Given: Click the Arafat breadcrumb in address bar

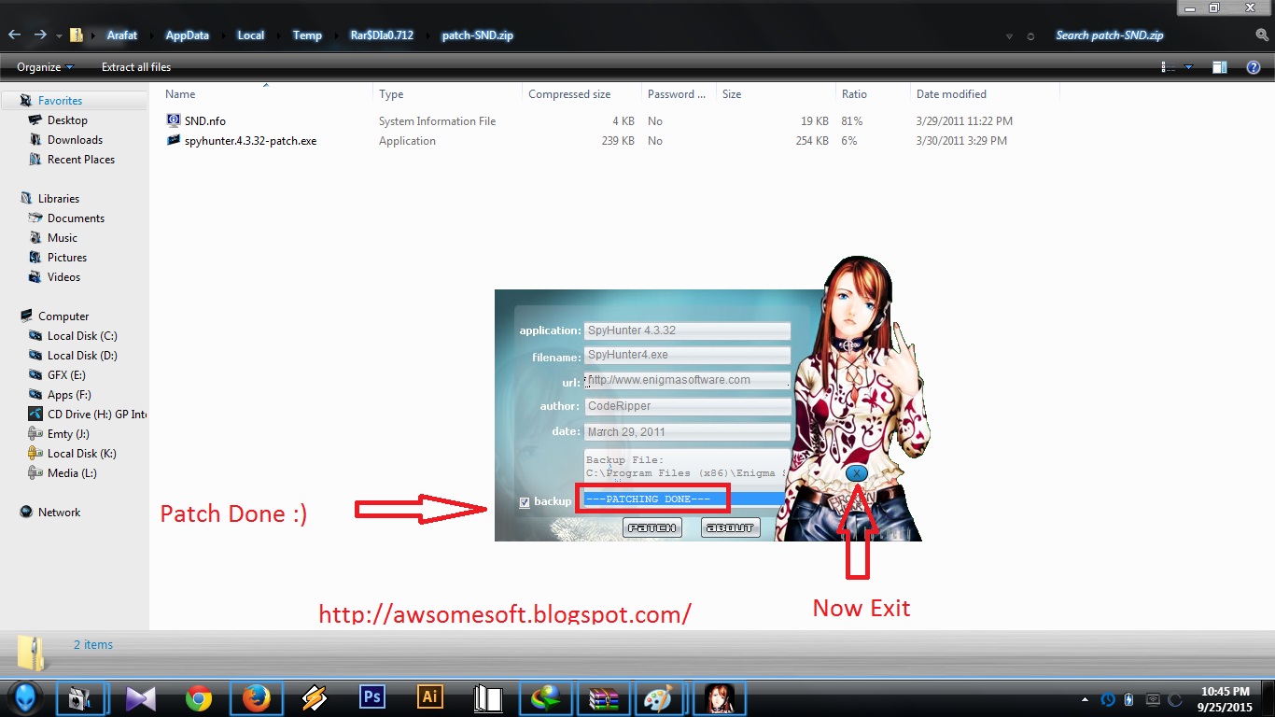Looking at the screenshot, I should (x=122, y=35).
